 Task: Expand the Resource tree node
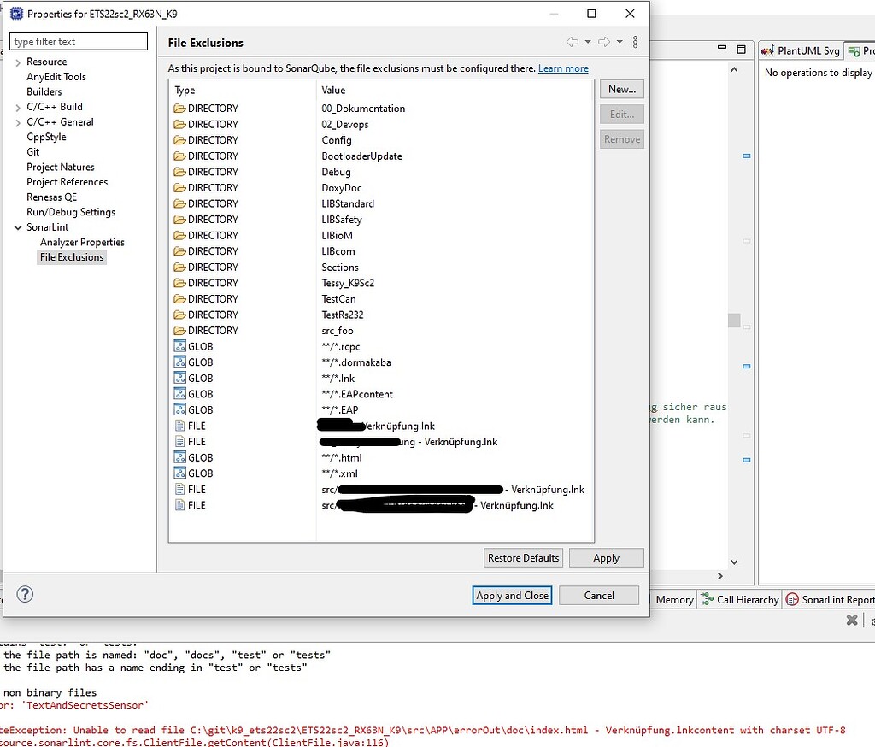coord(17,61)
